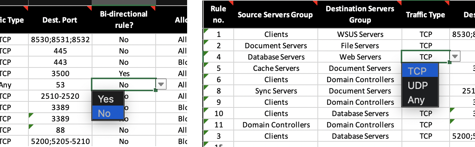Select the '53' port cell
This screenshot has width=475, height=147.
click(x=60, y=85)
